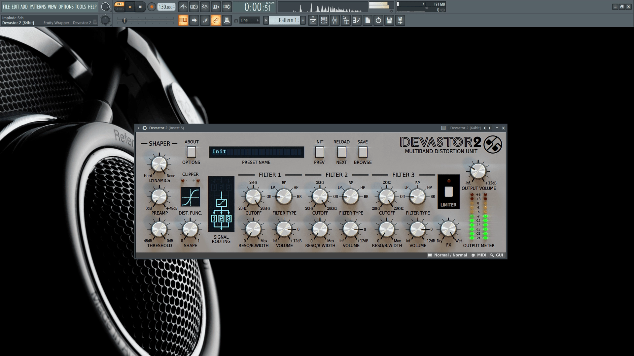
Task: Open the VIEW menu
Action: point(52,7)
